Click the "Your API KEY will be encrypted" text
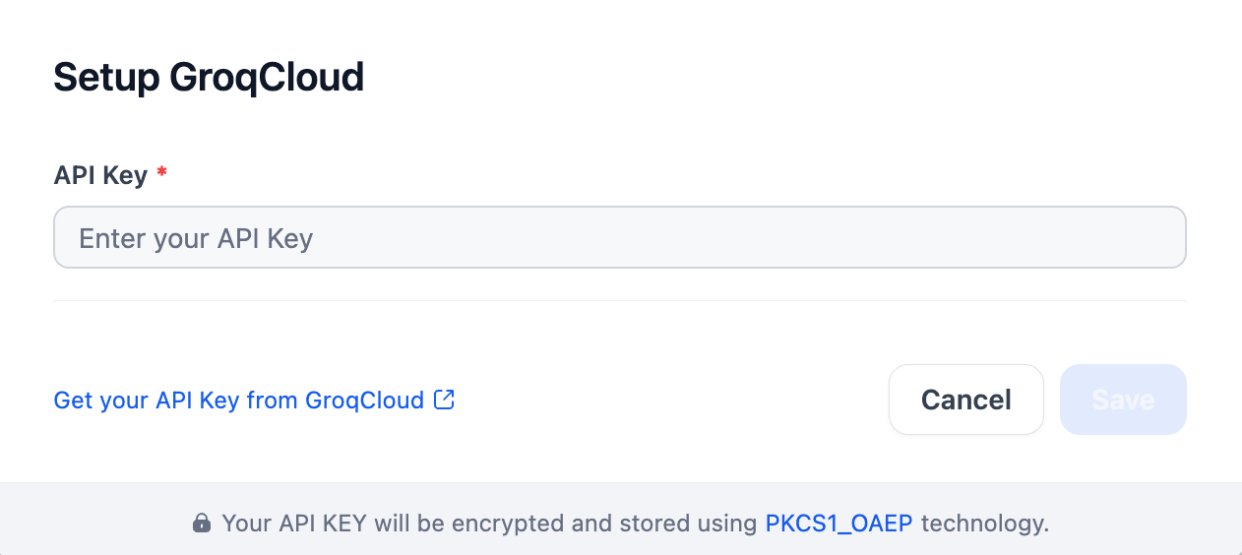Screen dimensions: 1242x555 pyautogui.click(x=394, y=523)
